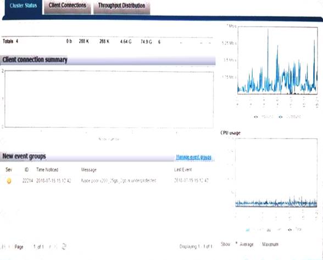Click the 'Totals 4' row label

pos(10,41)
